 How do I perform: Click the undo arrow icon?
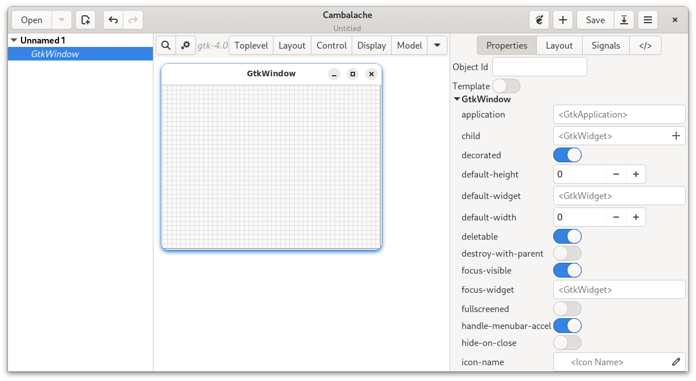tap(113, 20)
